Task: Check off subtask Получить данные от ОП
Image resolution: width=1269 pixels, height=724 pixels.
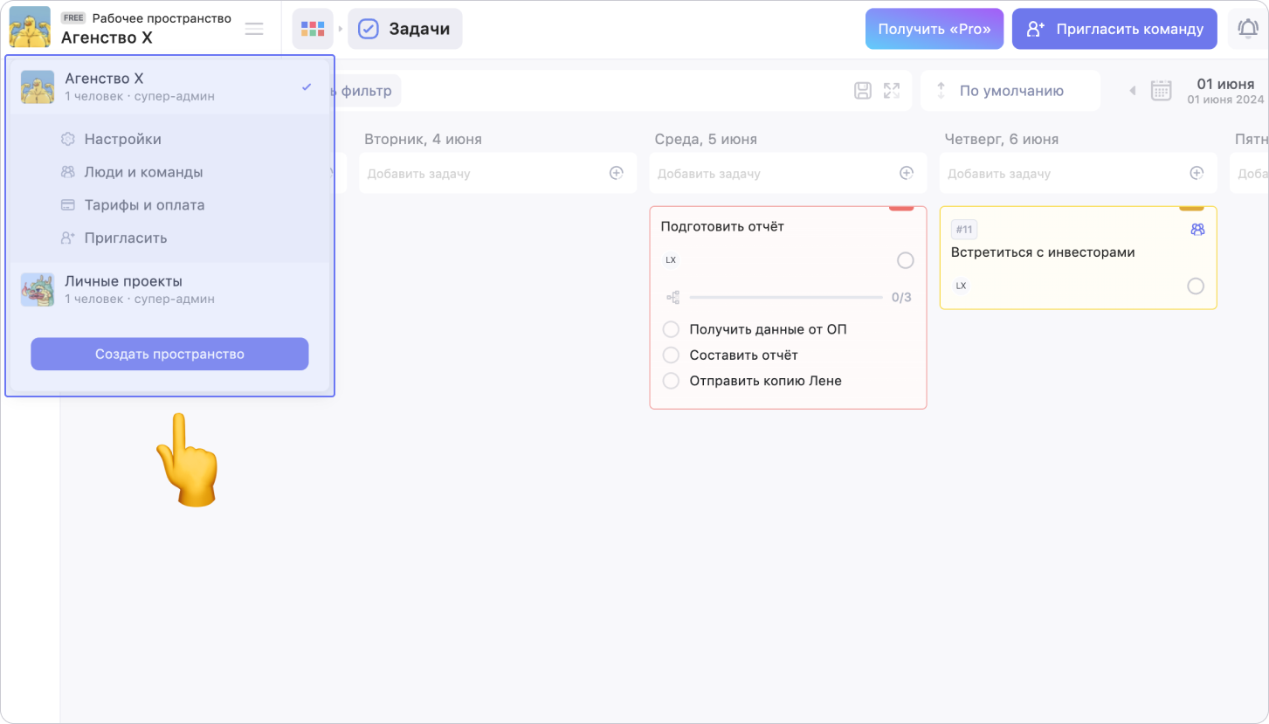Action: (x=671, y=329)
